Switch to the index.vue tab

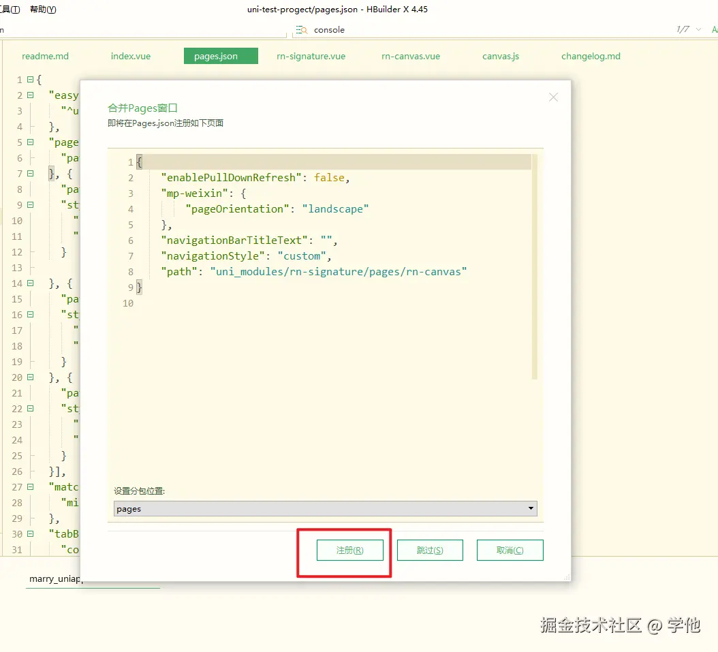131,57
